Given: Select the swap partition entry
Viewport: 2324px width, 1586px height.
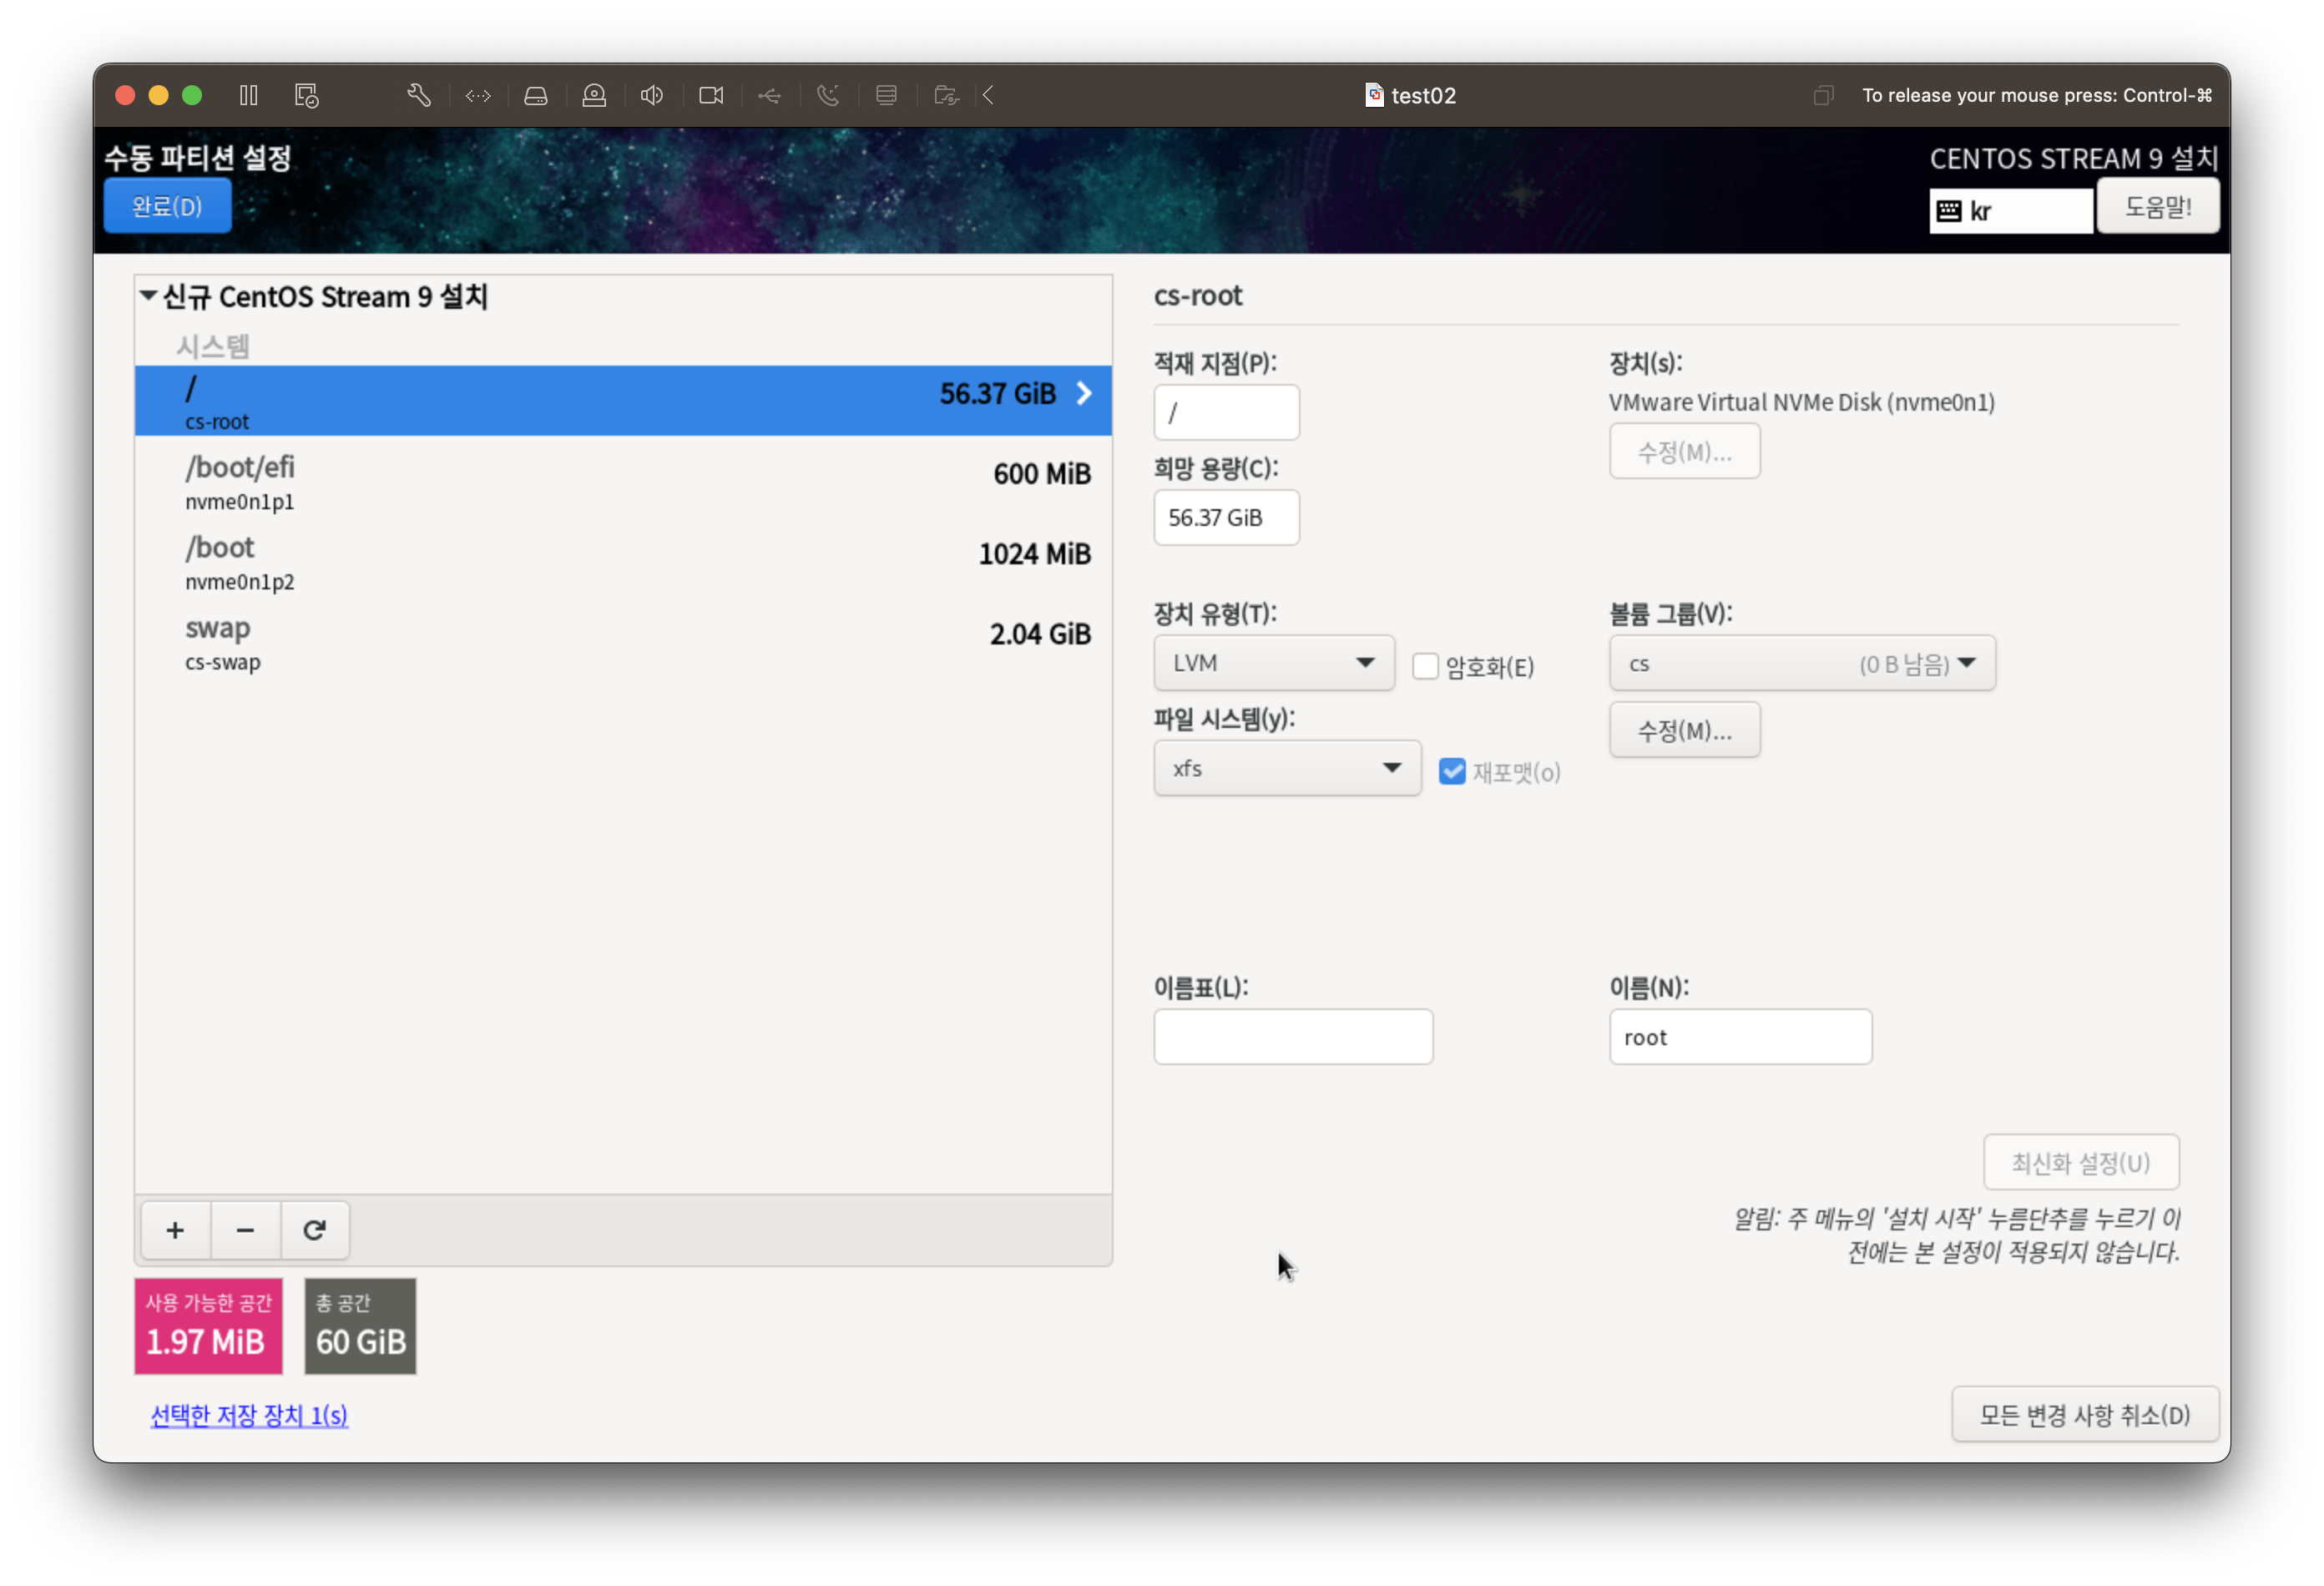Looking at the screenshot, I should pos(622,642).
